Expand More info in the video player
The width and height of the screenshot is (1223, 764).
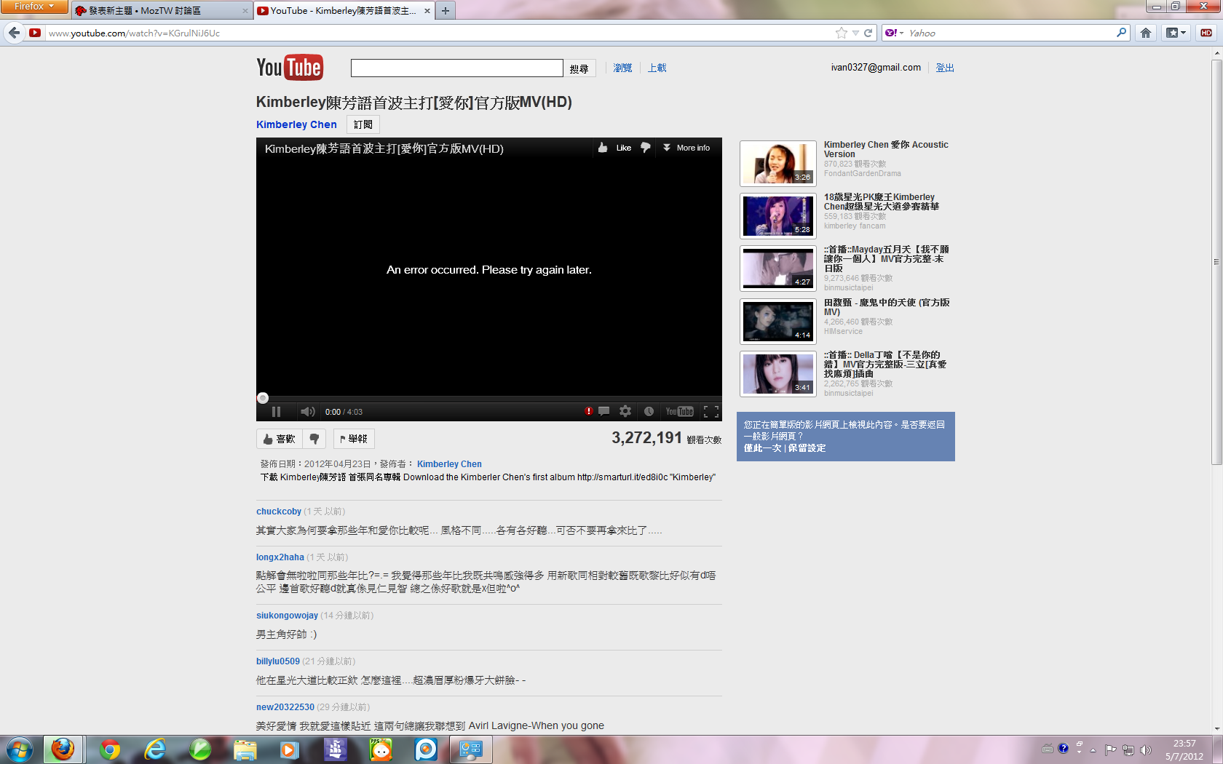click(686, 148)
